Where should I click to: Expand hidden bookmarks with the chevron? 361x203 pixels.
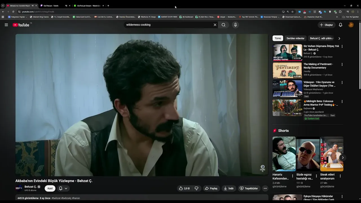337,17
